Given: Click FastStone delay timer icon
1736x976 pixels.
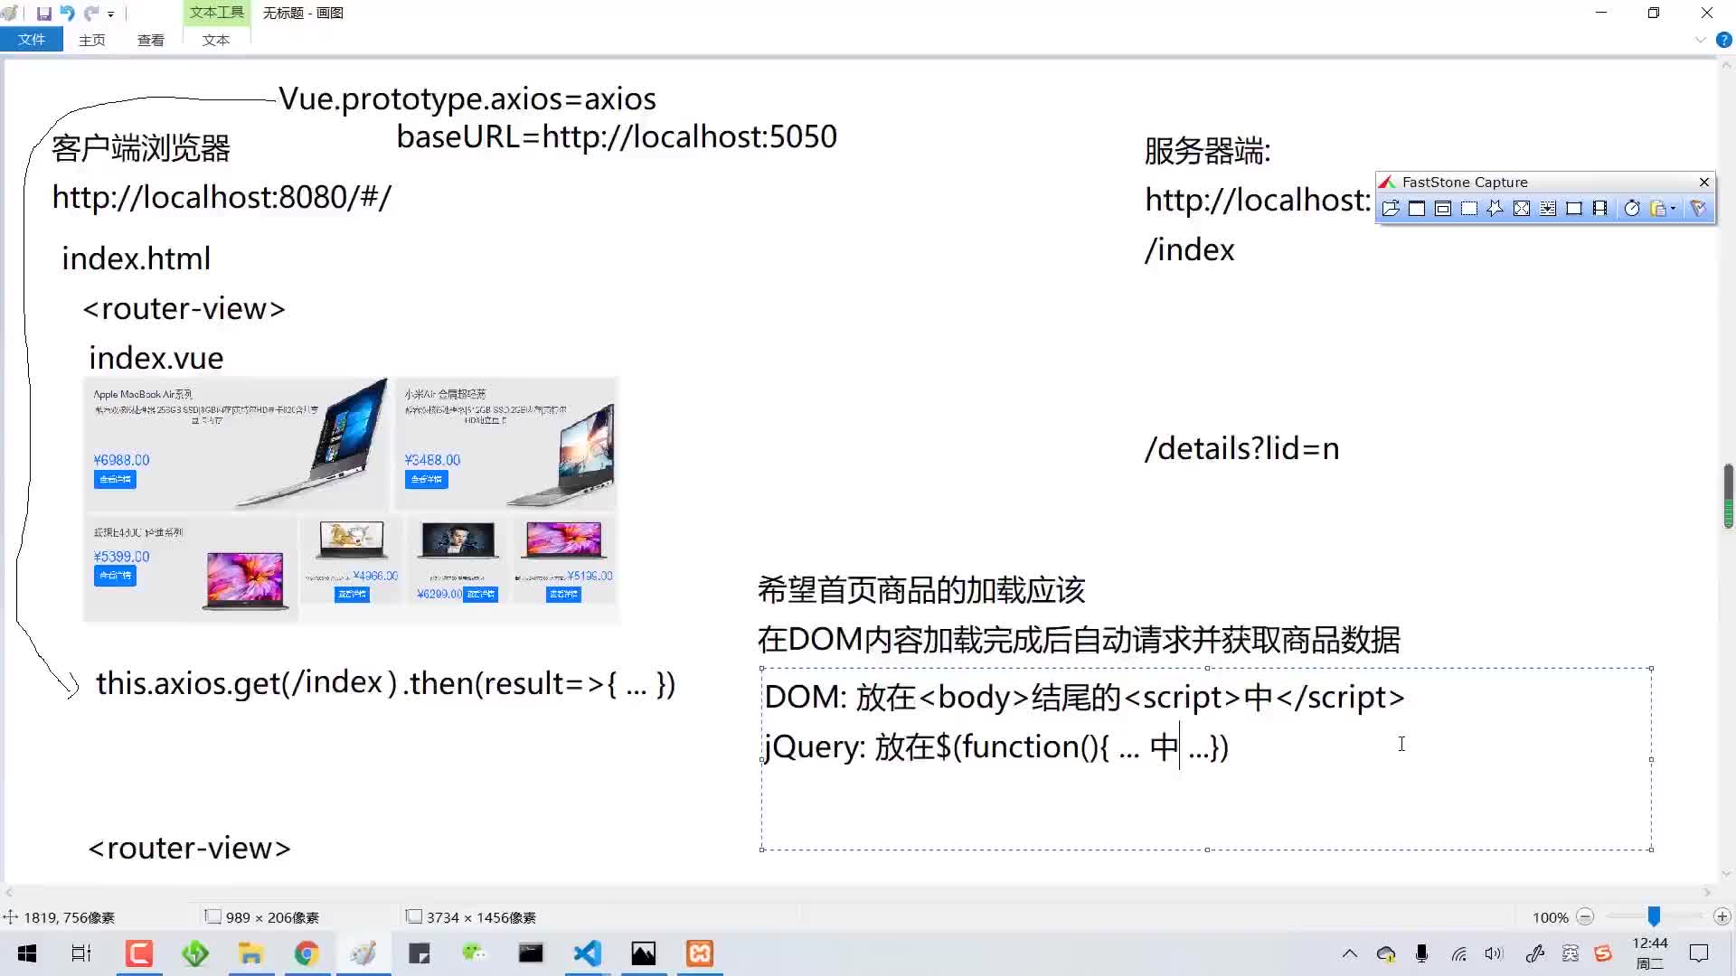Looking at the screenshot, I should (x=1632, y=209).
